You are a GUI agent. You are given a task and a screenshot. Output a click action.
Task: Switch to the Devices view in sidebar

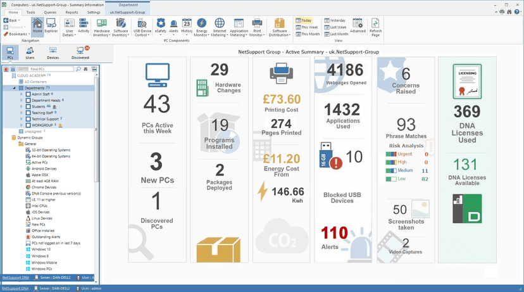53,53
